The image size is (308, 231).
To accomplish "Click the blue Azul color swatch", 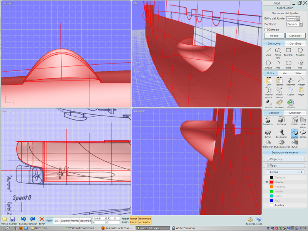I will point(272,201).
